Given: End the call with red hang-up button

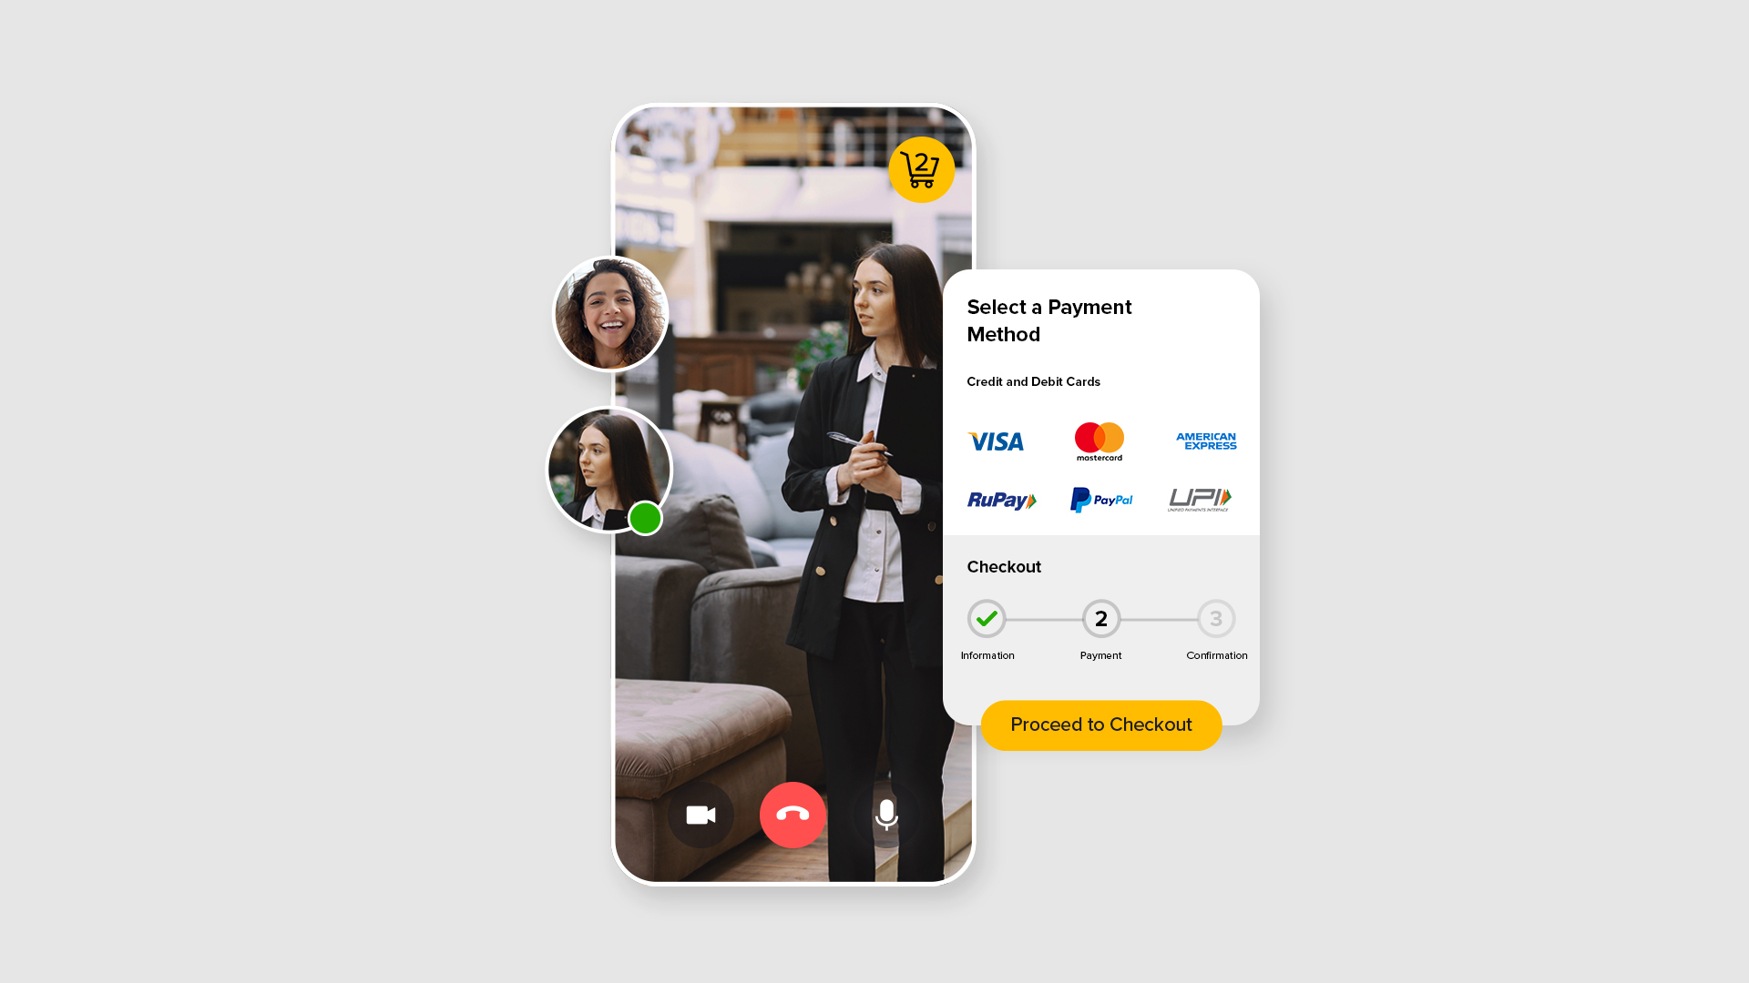Looking at the screenshot, I should (793, 815).
